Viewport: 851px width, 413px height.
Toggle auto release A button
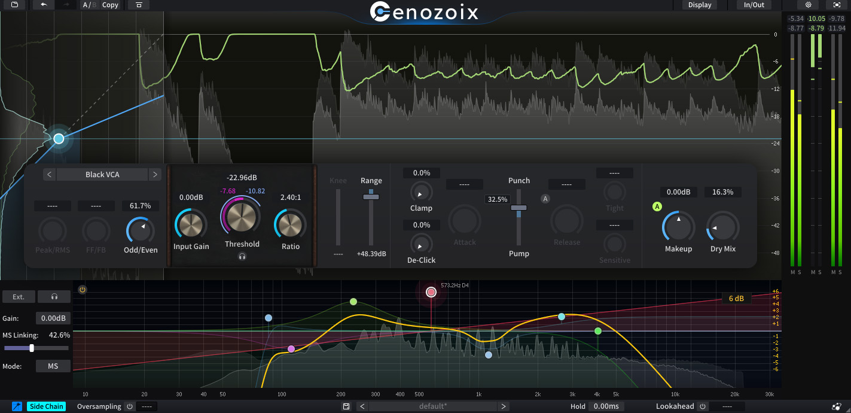[545, 199]
